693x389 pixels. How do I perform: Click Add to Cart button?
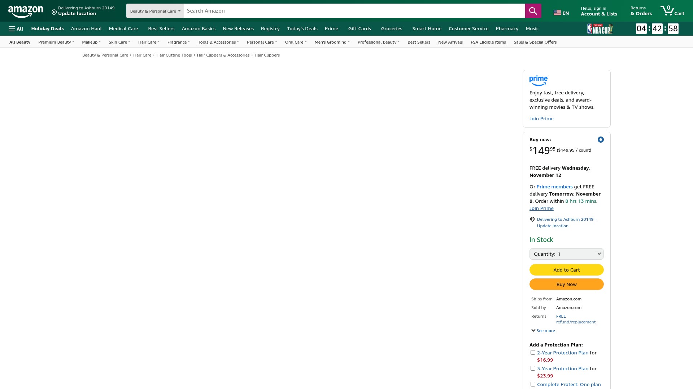[566, 270]
